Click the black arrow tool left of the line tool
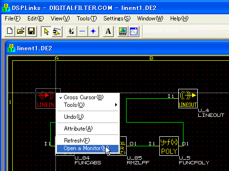Viewport: 229px width, 171px height. point(72,31)
